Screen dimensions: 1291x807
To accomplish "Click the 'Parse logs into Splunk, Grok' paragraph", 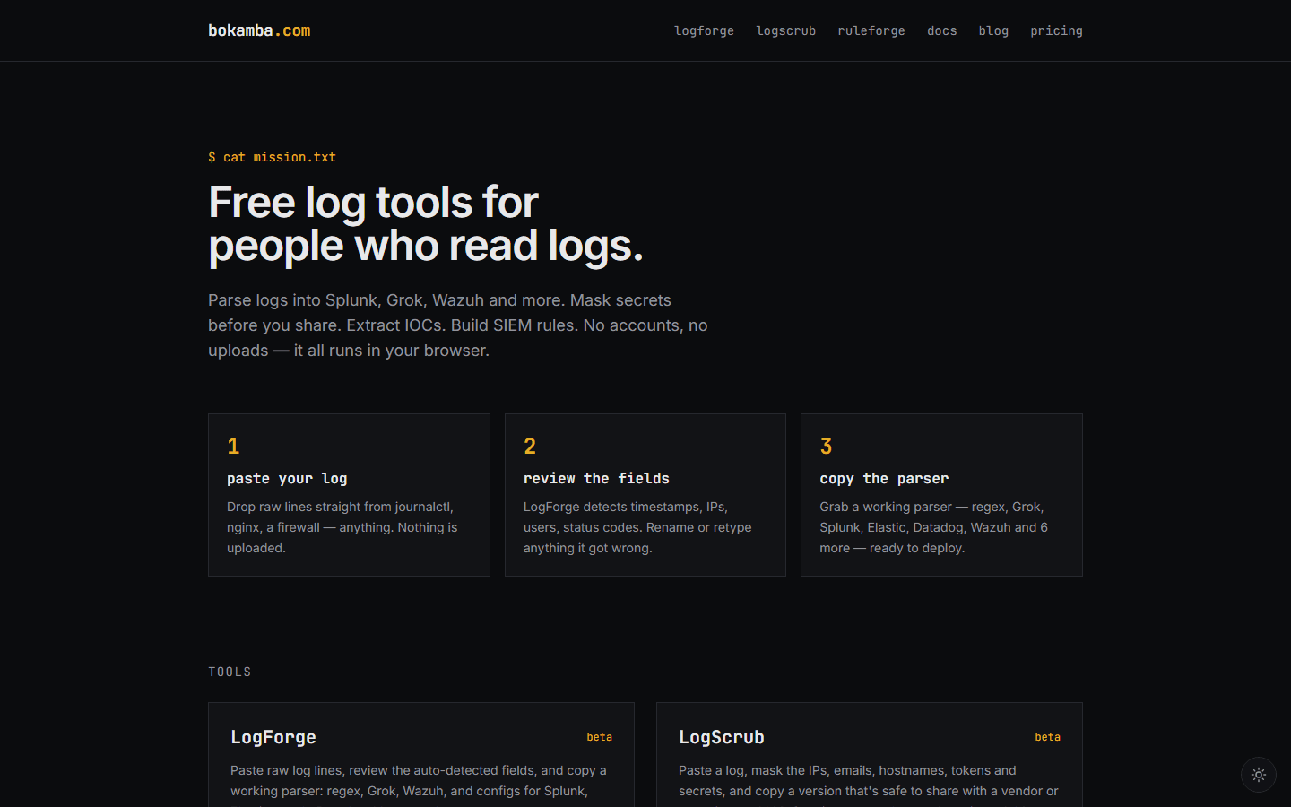I will point(458,325).
